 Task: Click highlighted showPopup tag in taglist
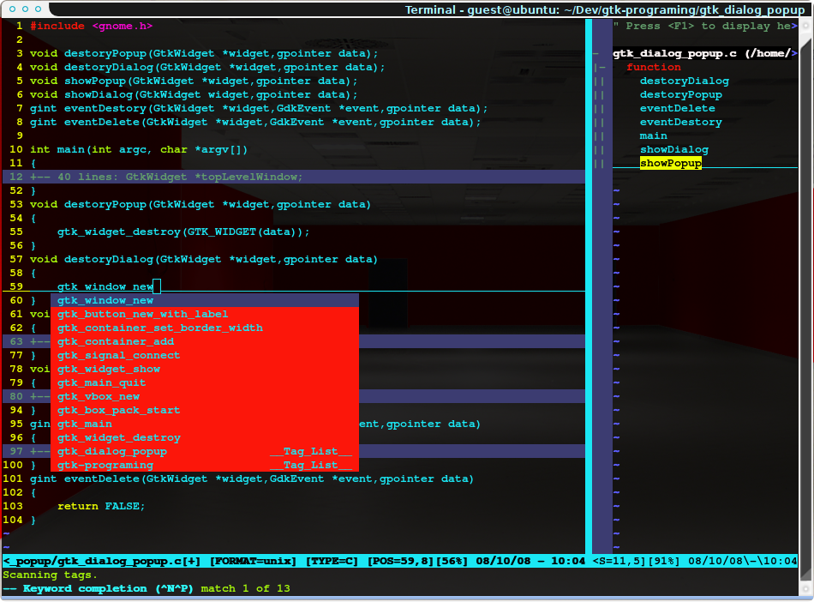[671, 163]
